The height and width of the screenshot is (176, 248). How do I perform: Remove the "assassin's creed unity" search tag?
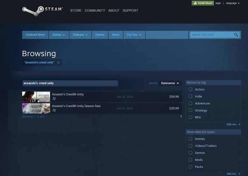(x=59, y=63)
